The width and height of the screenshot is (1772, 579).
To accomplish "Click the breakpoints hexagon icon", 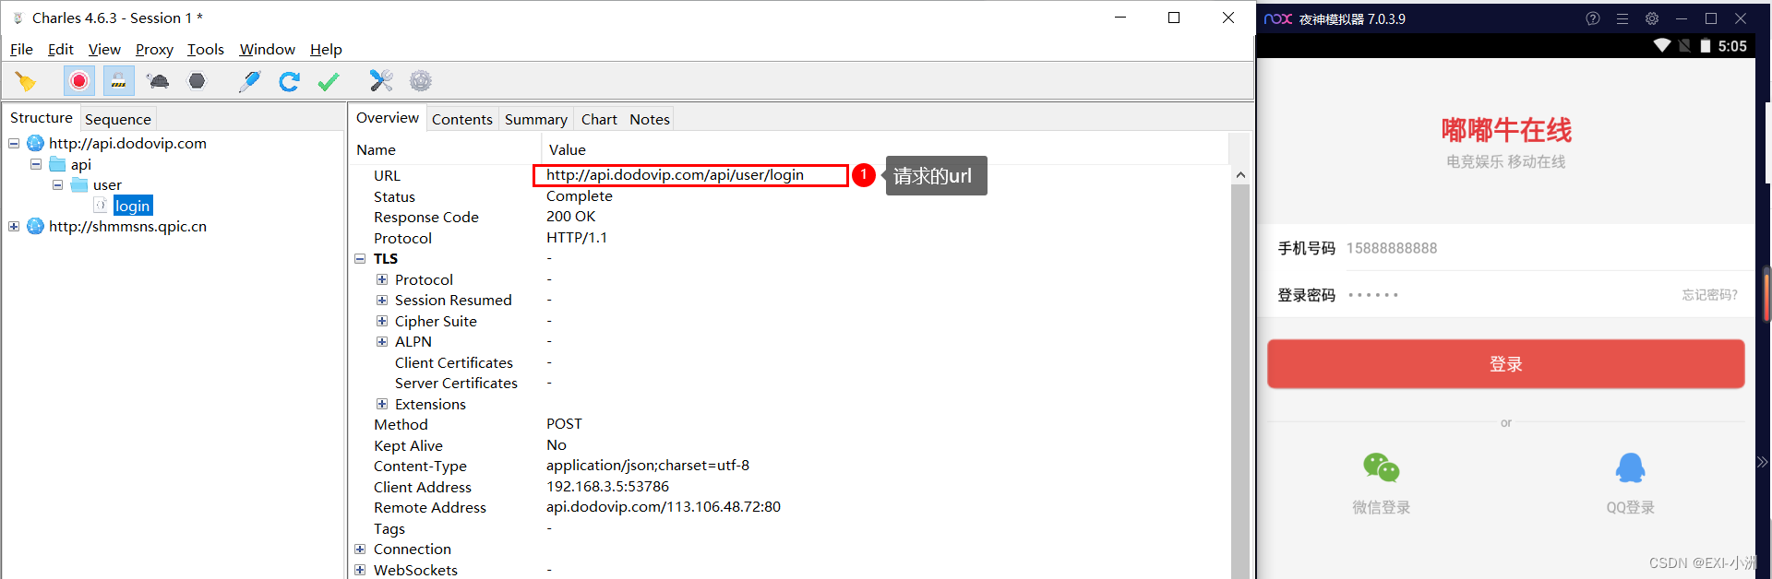I will (x=197, y=81).
